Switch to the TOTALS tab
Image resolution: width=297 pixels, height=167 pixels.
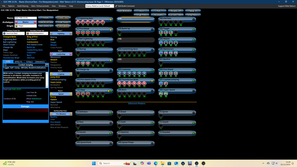[29, 62]
